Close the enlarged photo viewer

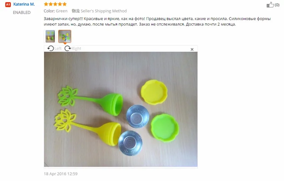pos(192,49)
